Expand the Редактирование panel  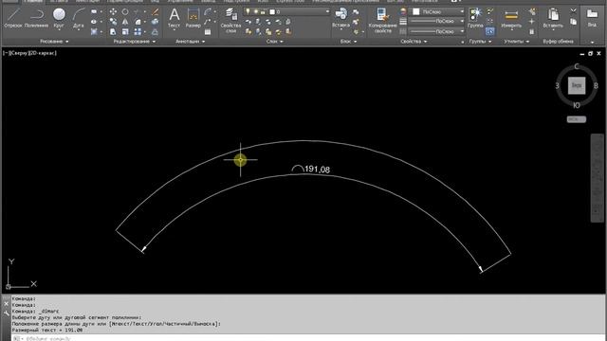click(x=134, y=41)
